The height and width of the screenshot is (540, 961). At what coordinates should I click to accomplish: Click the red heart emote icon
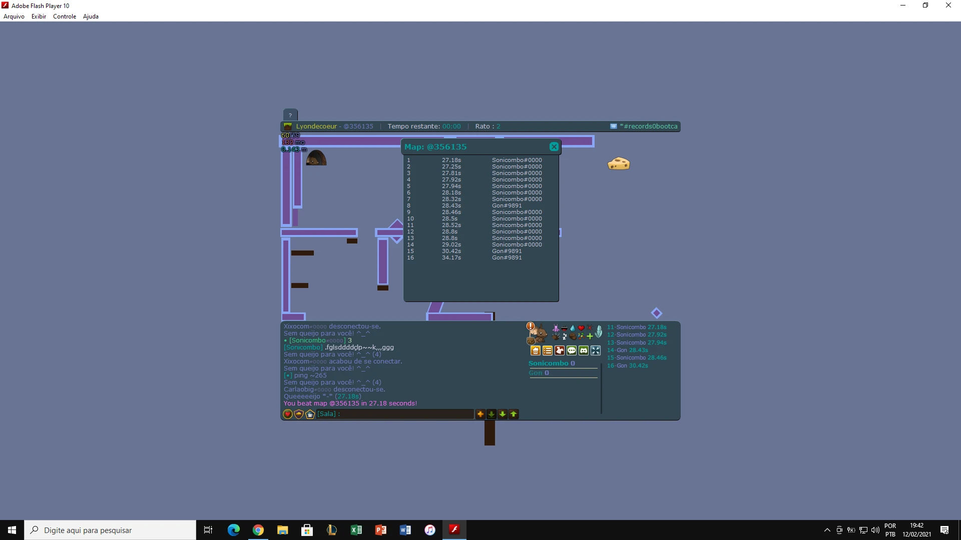581,328
